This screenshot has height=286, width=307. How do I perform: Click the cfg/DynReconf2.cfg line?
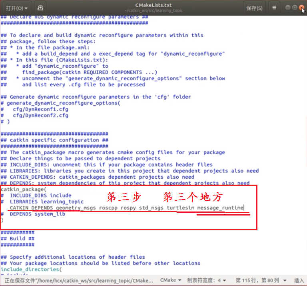40,115
